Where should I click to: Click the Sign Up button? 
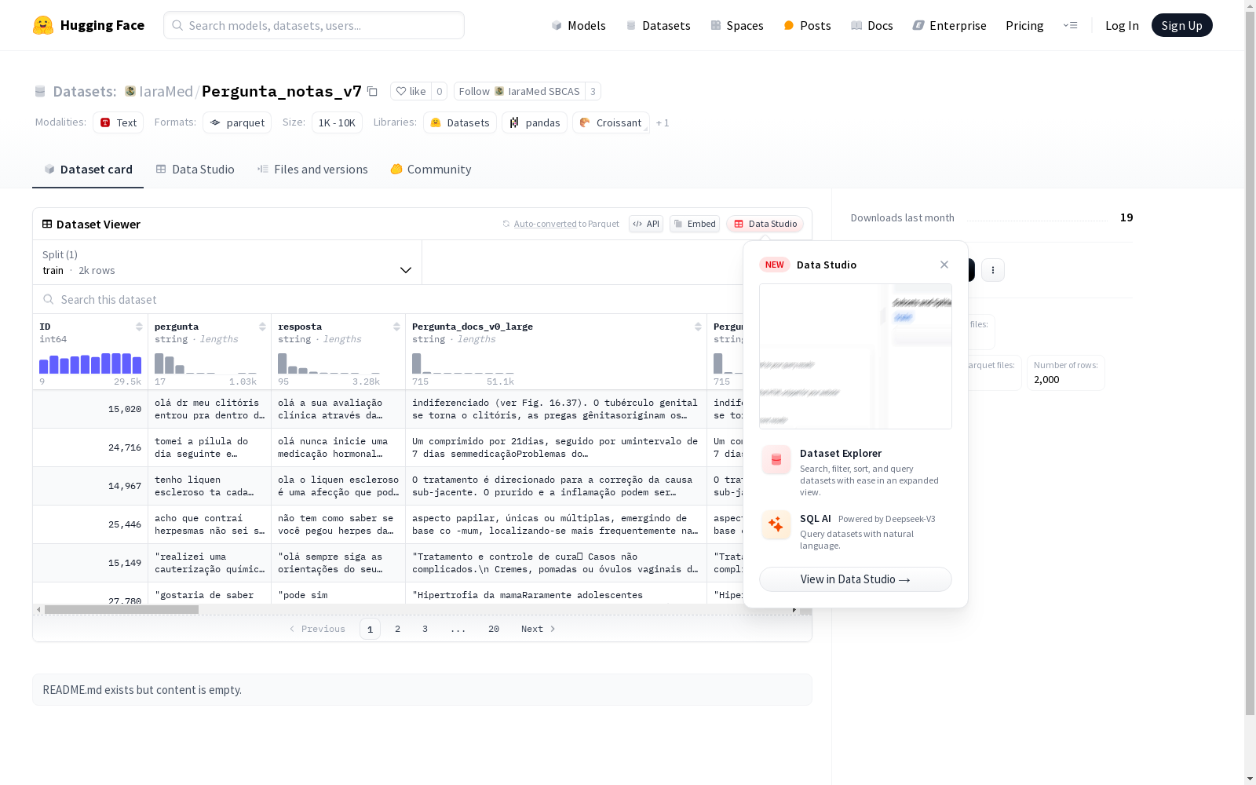[x=1182, y=25]
